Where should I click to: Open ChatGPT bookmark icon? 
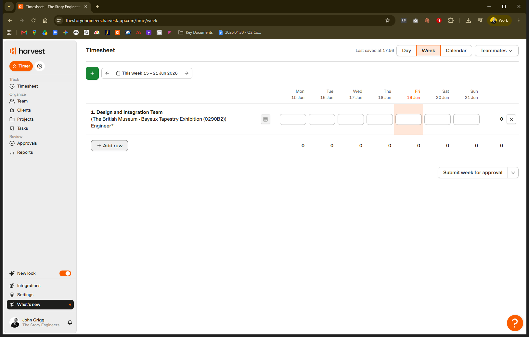point(86,32)
